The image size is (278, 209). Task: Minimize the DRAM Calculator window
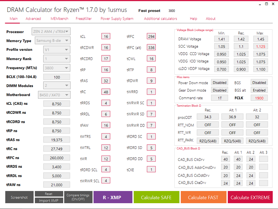pyautogui.click(x=260, y=4)
